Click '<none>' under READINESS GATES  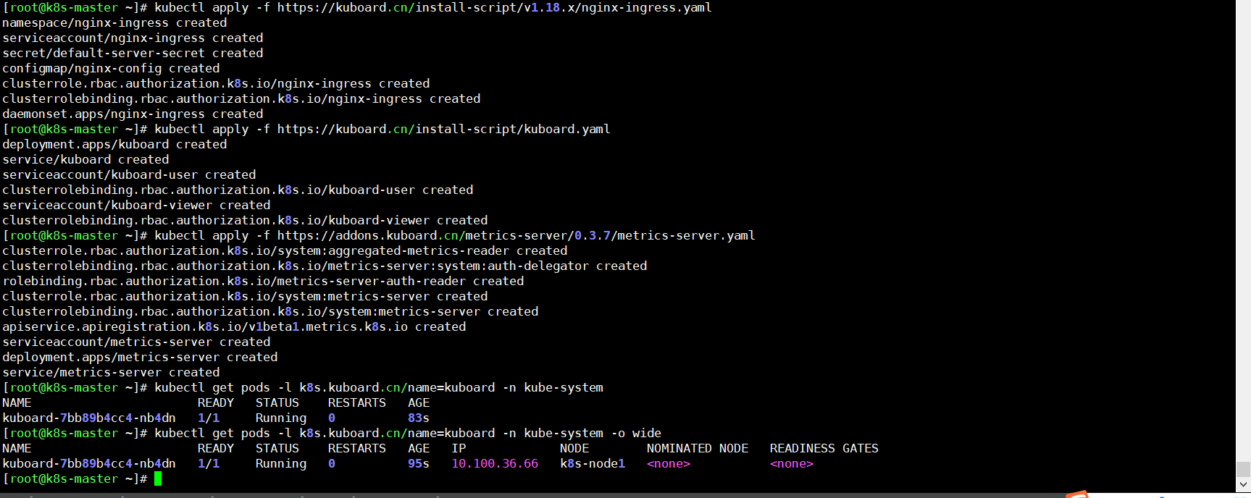click(x=792, y=464)
